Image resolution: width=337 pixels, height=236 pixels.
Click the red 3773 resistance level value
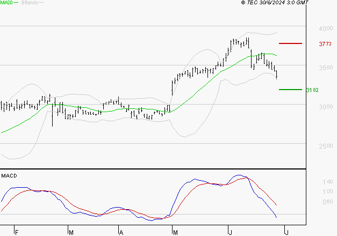(x=325, y=44)
